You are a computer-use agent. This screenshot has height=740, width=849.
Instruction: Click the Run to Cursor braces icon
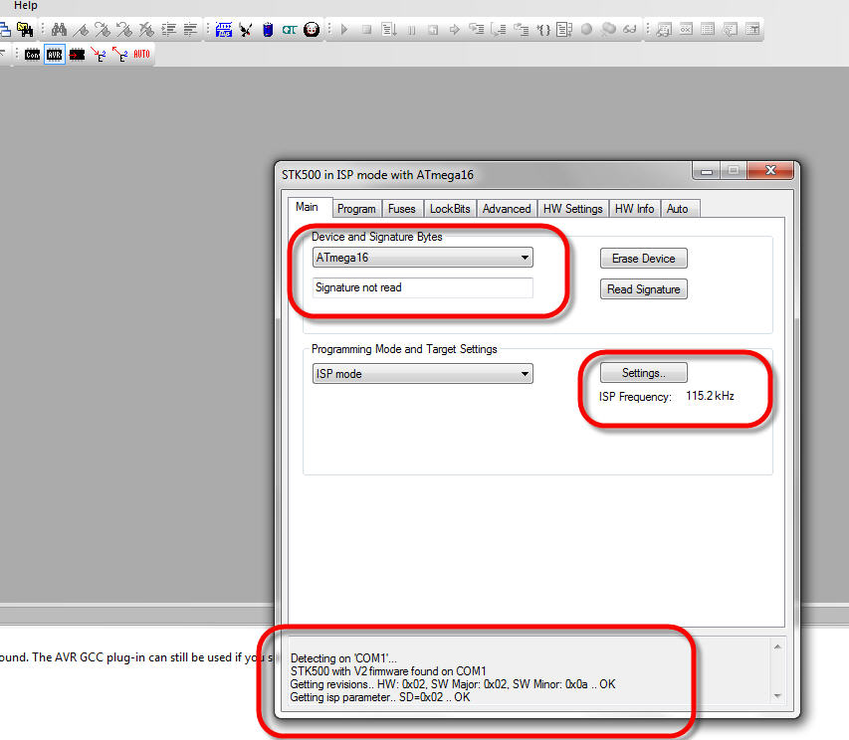tap(543, 29)
